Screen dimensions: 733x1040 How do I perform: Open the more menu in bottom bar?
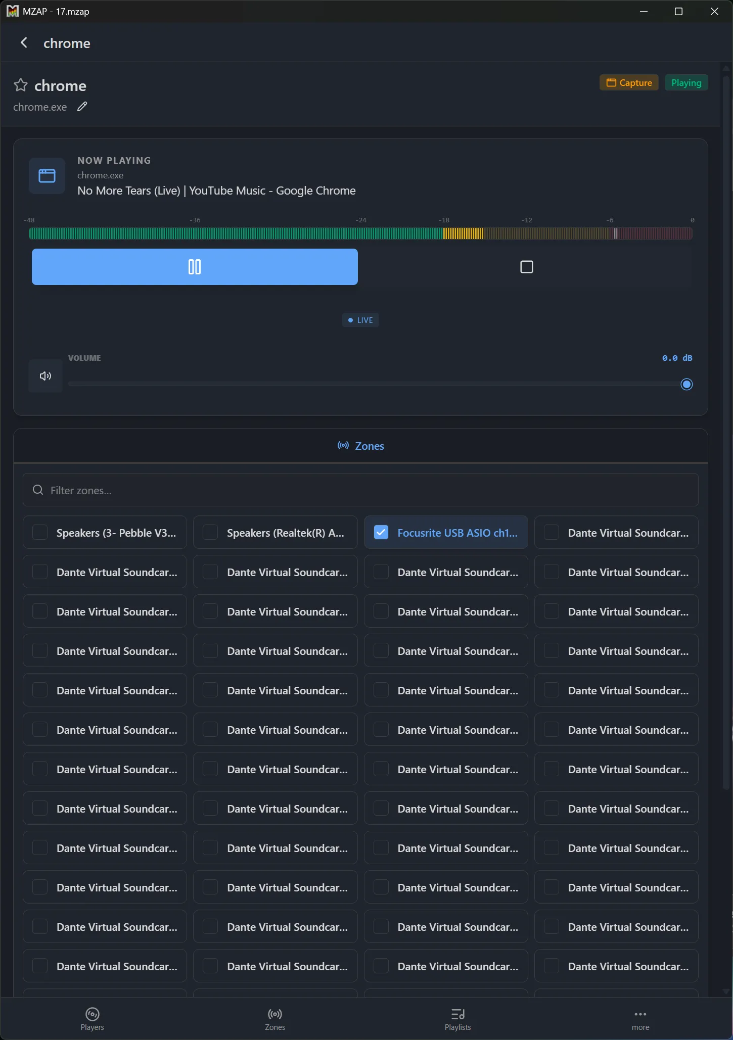[x=640, y=1019]
